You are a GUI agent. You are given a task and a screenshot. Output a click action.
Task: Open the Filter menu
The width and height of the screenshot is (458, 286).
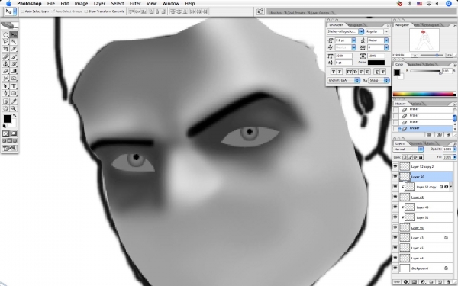[135, 4]
